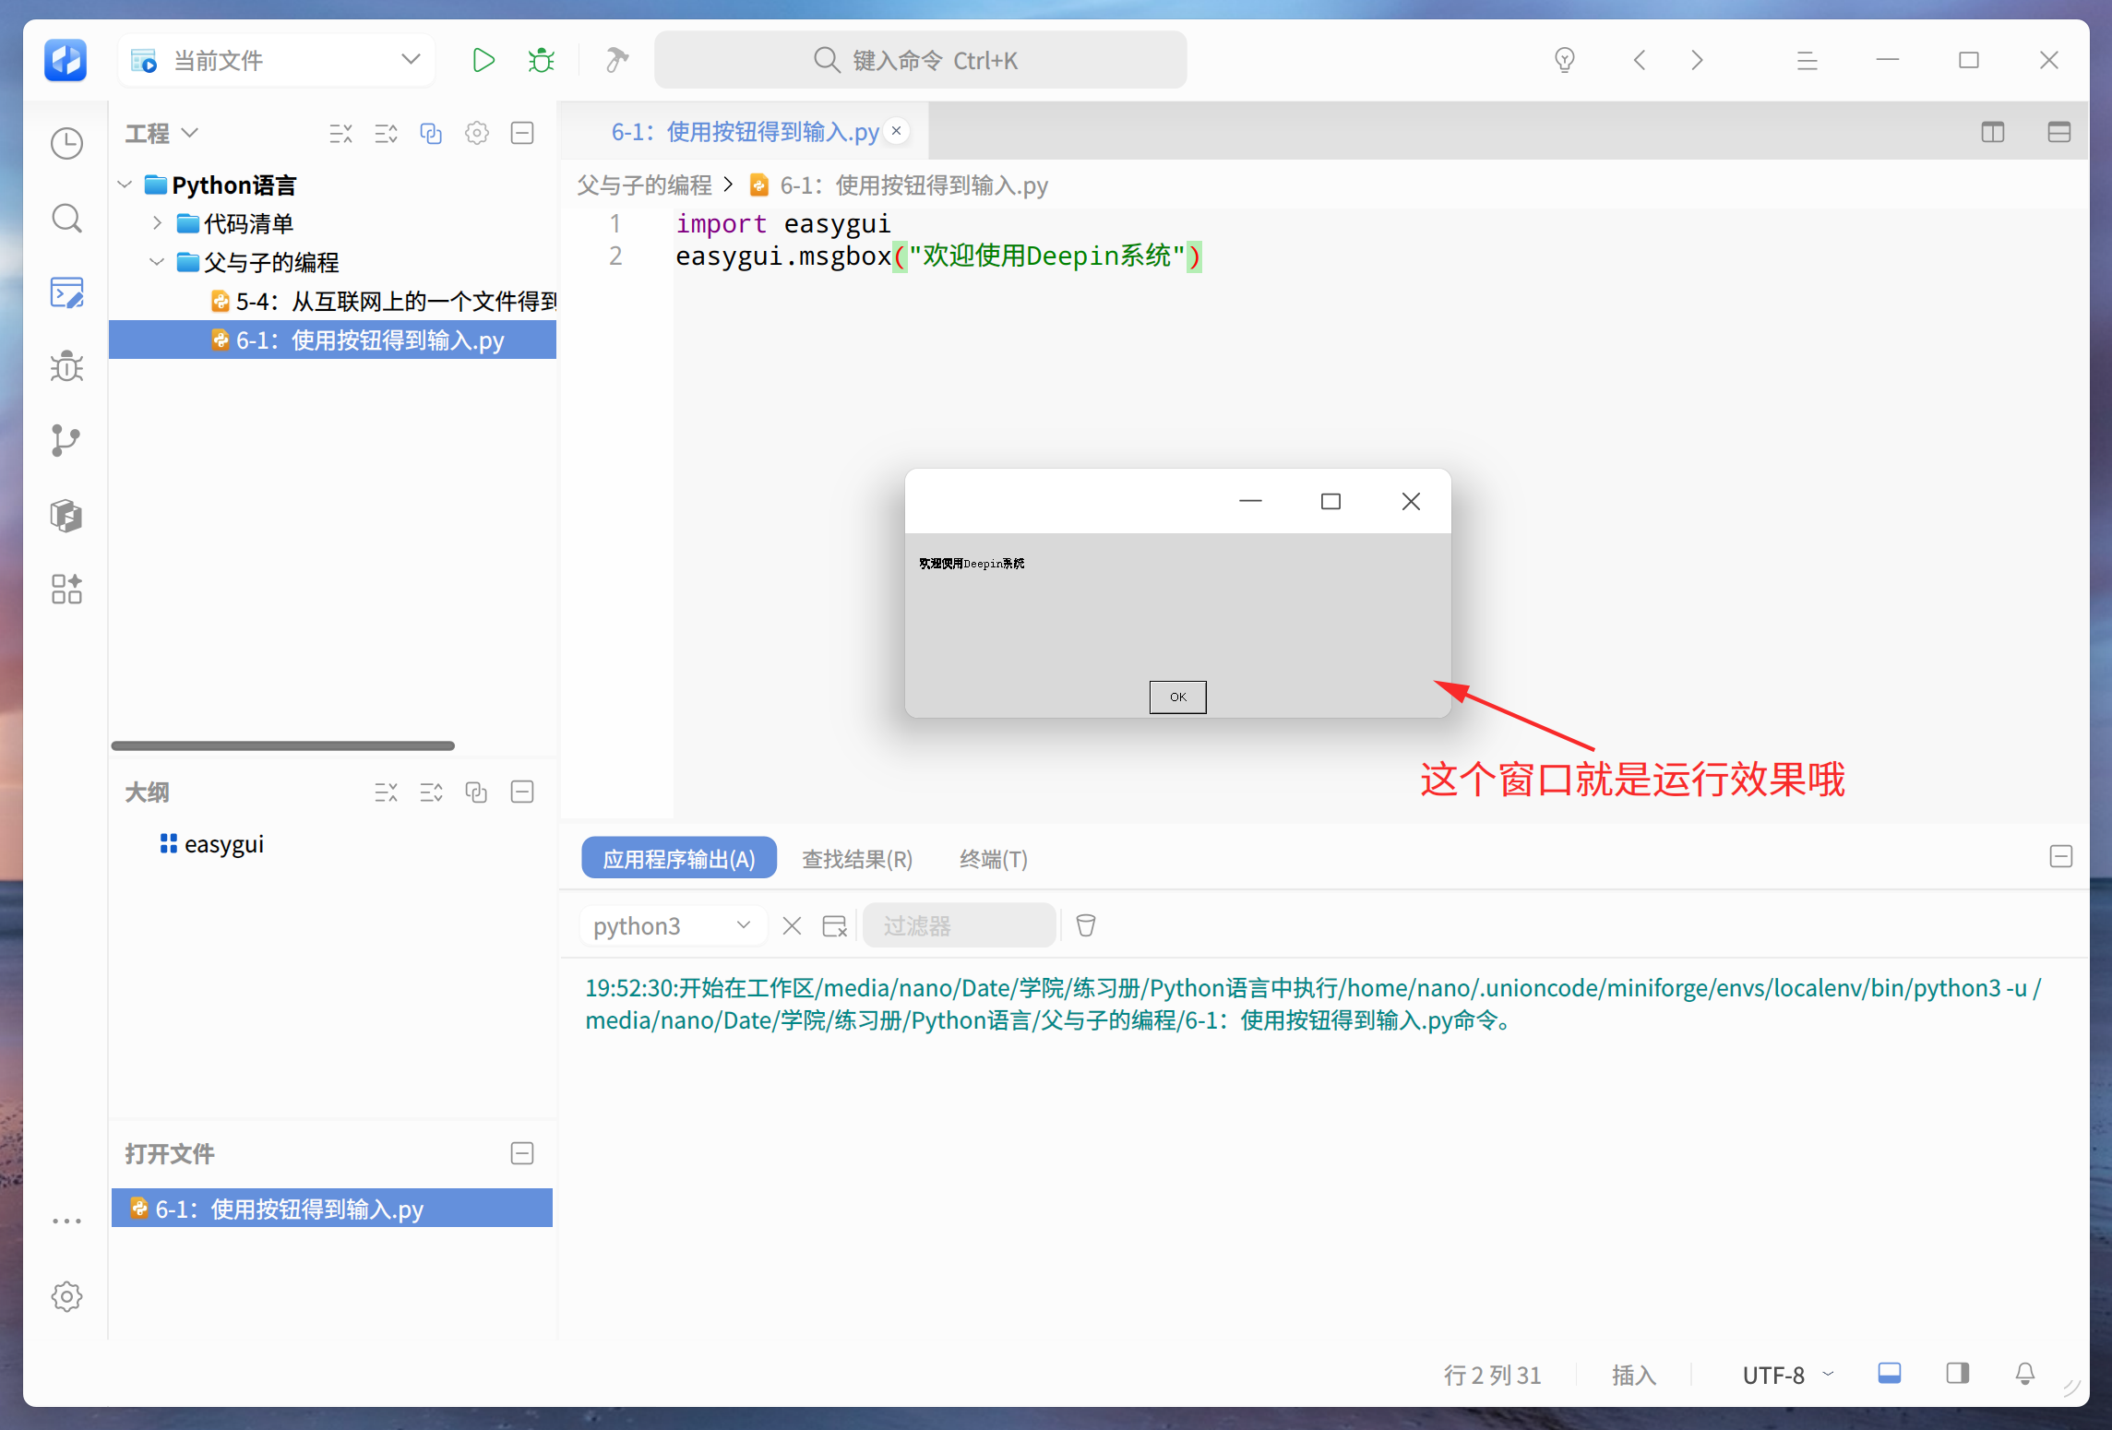The width and height of the screenshot is (2112, 1430).
Task: Click the build hammer icon
Action: tap(616, 61)
